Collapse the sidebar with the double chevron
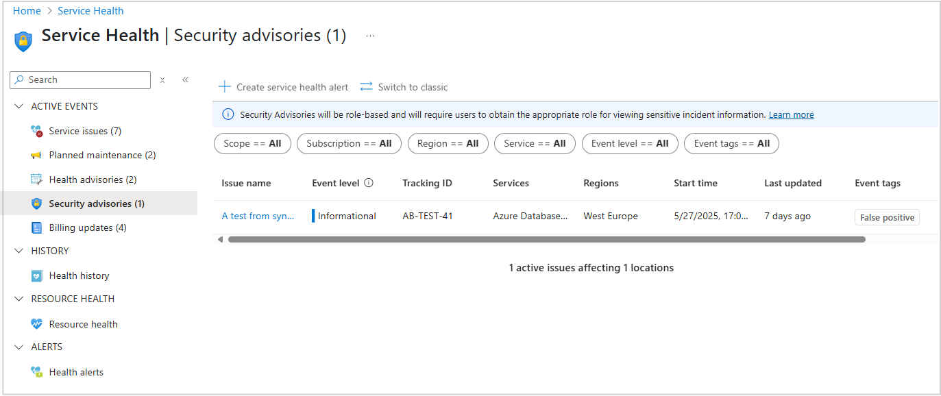 click(x=185, y=80)
